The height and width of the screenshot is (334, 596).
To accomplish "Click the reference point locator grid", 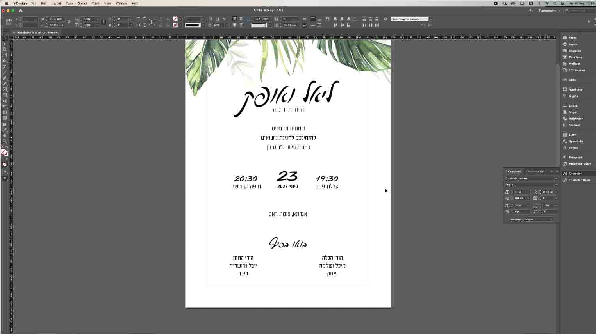I will (9, 22).
